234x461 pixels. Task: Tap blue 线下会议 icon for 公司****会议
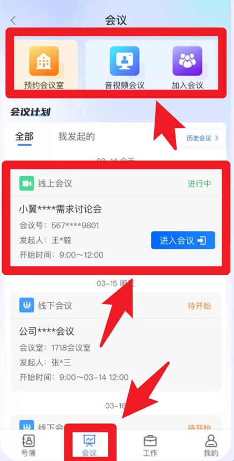pyautogui.click(x=27, y=305)
